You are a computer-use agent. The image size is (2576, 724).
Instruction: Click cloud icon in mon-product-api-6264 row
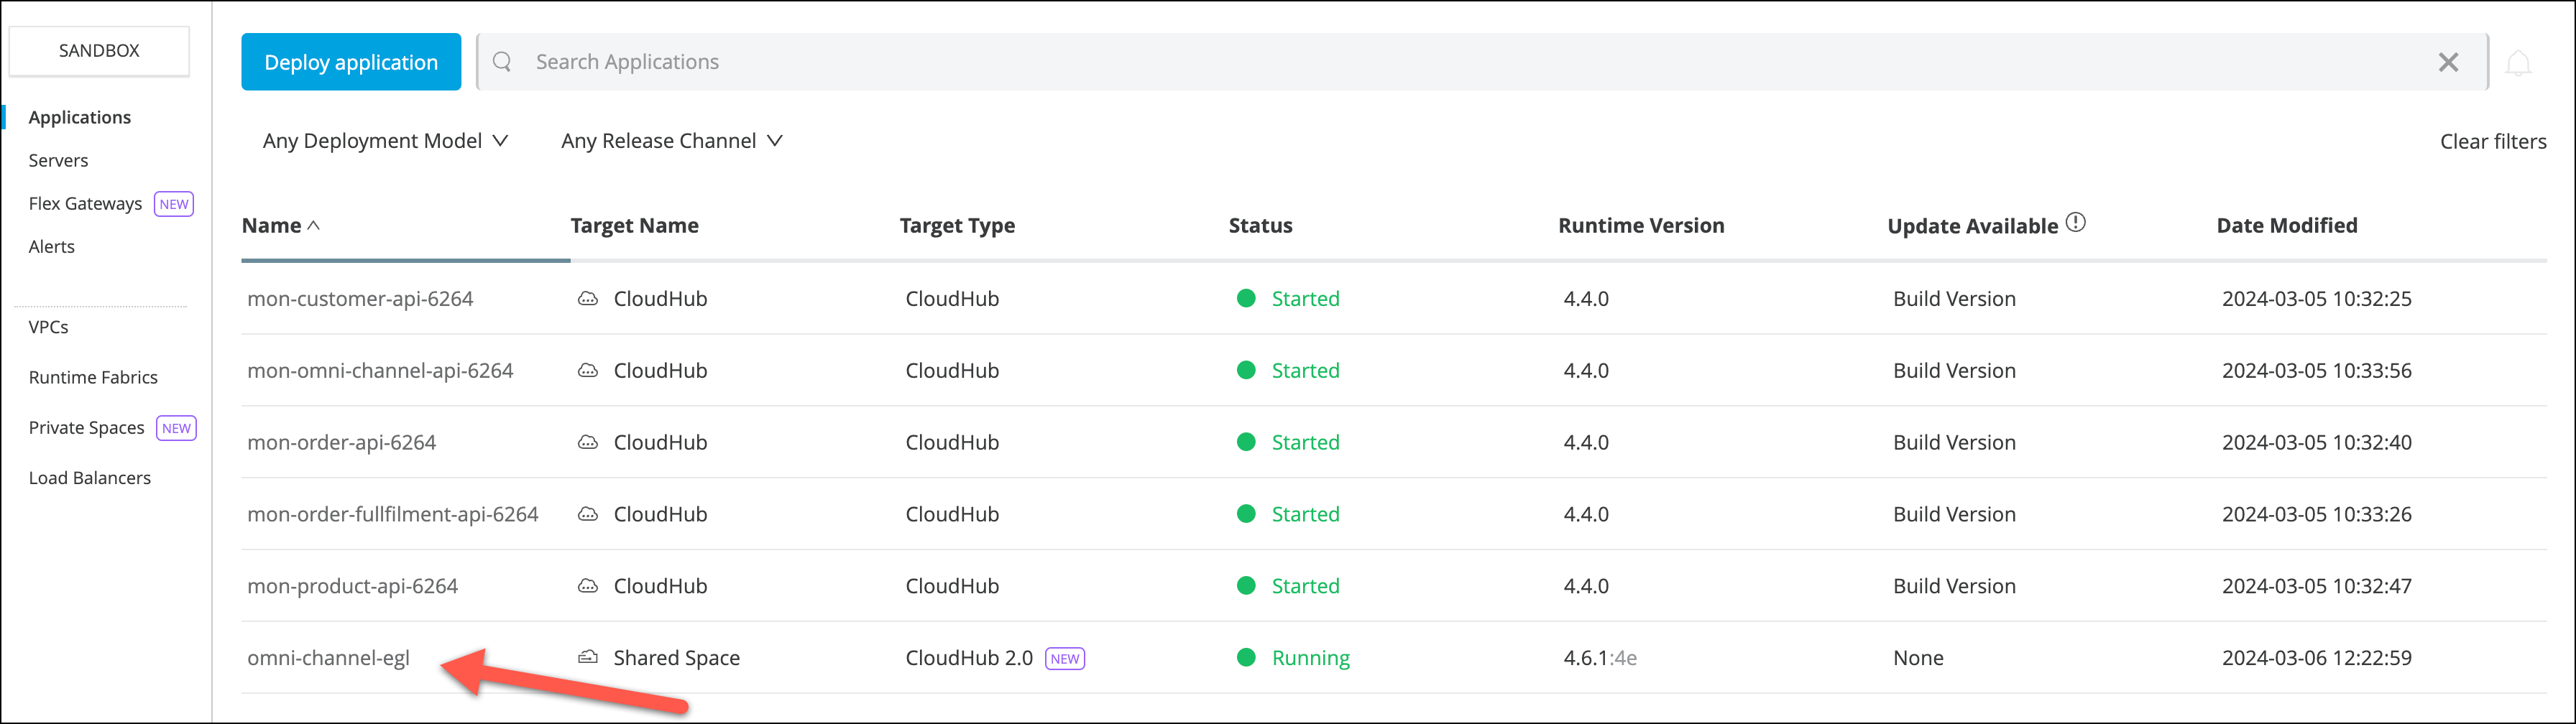tap(588, 586)
